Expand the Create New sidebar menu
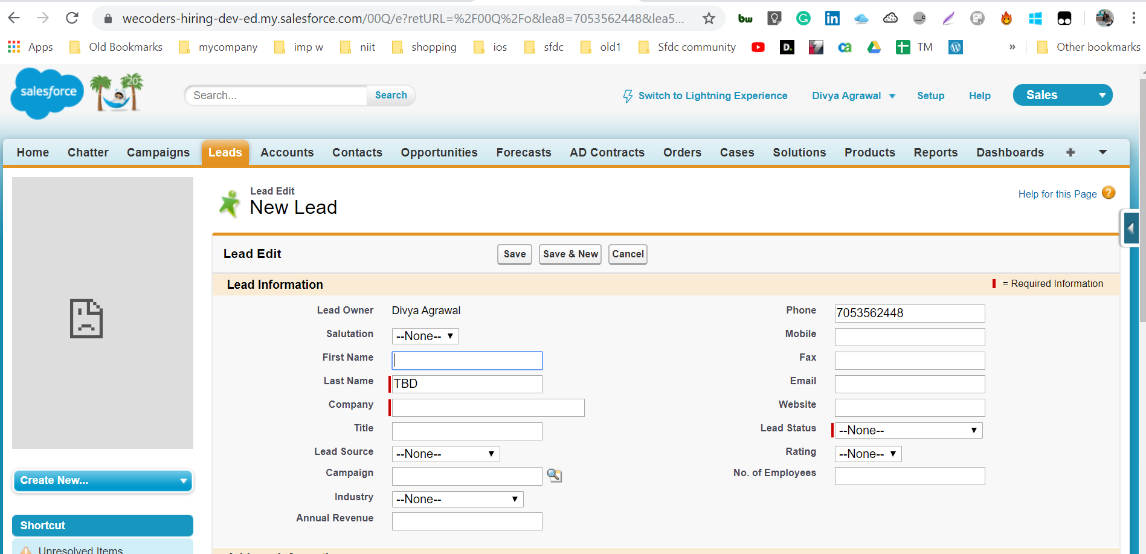The width and height of the screenshot is (1146, 554). point(103,481)
